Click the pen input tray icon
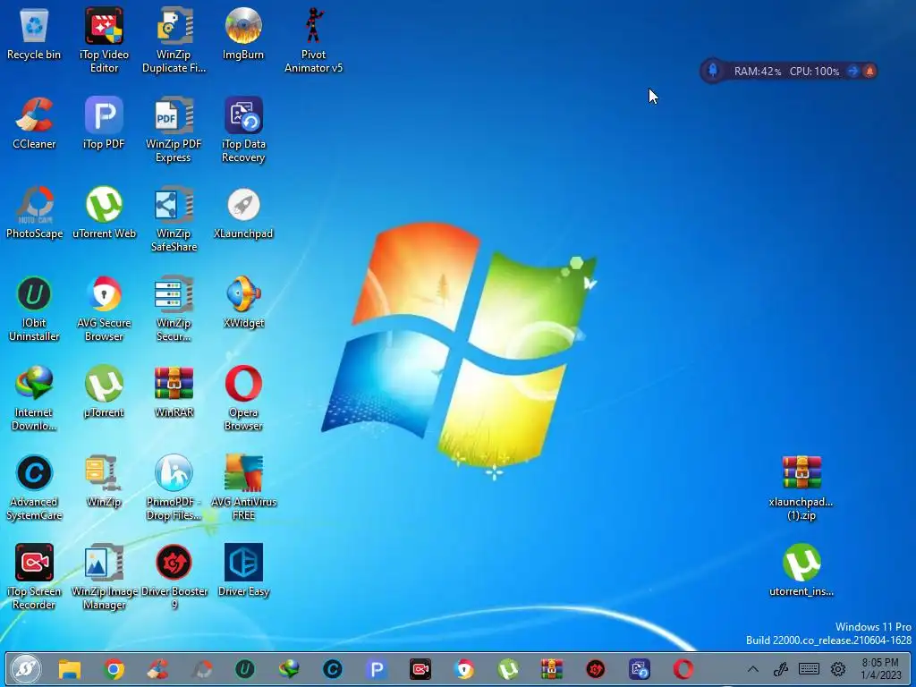Viewport: 916px width, 687px height. coord(780,669)
